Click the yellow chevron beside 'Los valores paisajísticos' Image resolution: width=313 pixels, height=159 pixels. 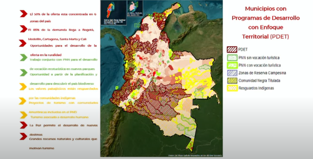click(23, 86)
